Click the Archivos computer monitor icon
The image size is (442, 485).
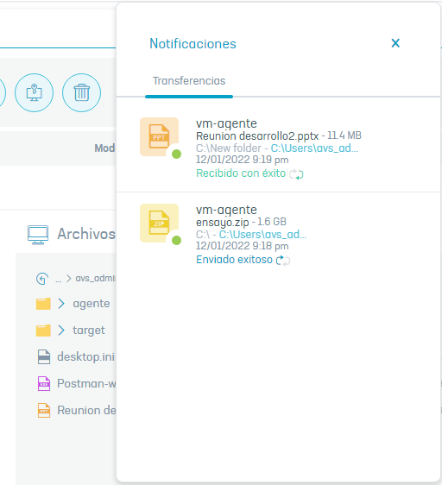pyautogui.click(x=38, y=235)
